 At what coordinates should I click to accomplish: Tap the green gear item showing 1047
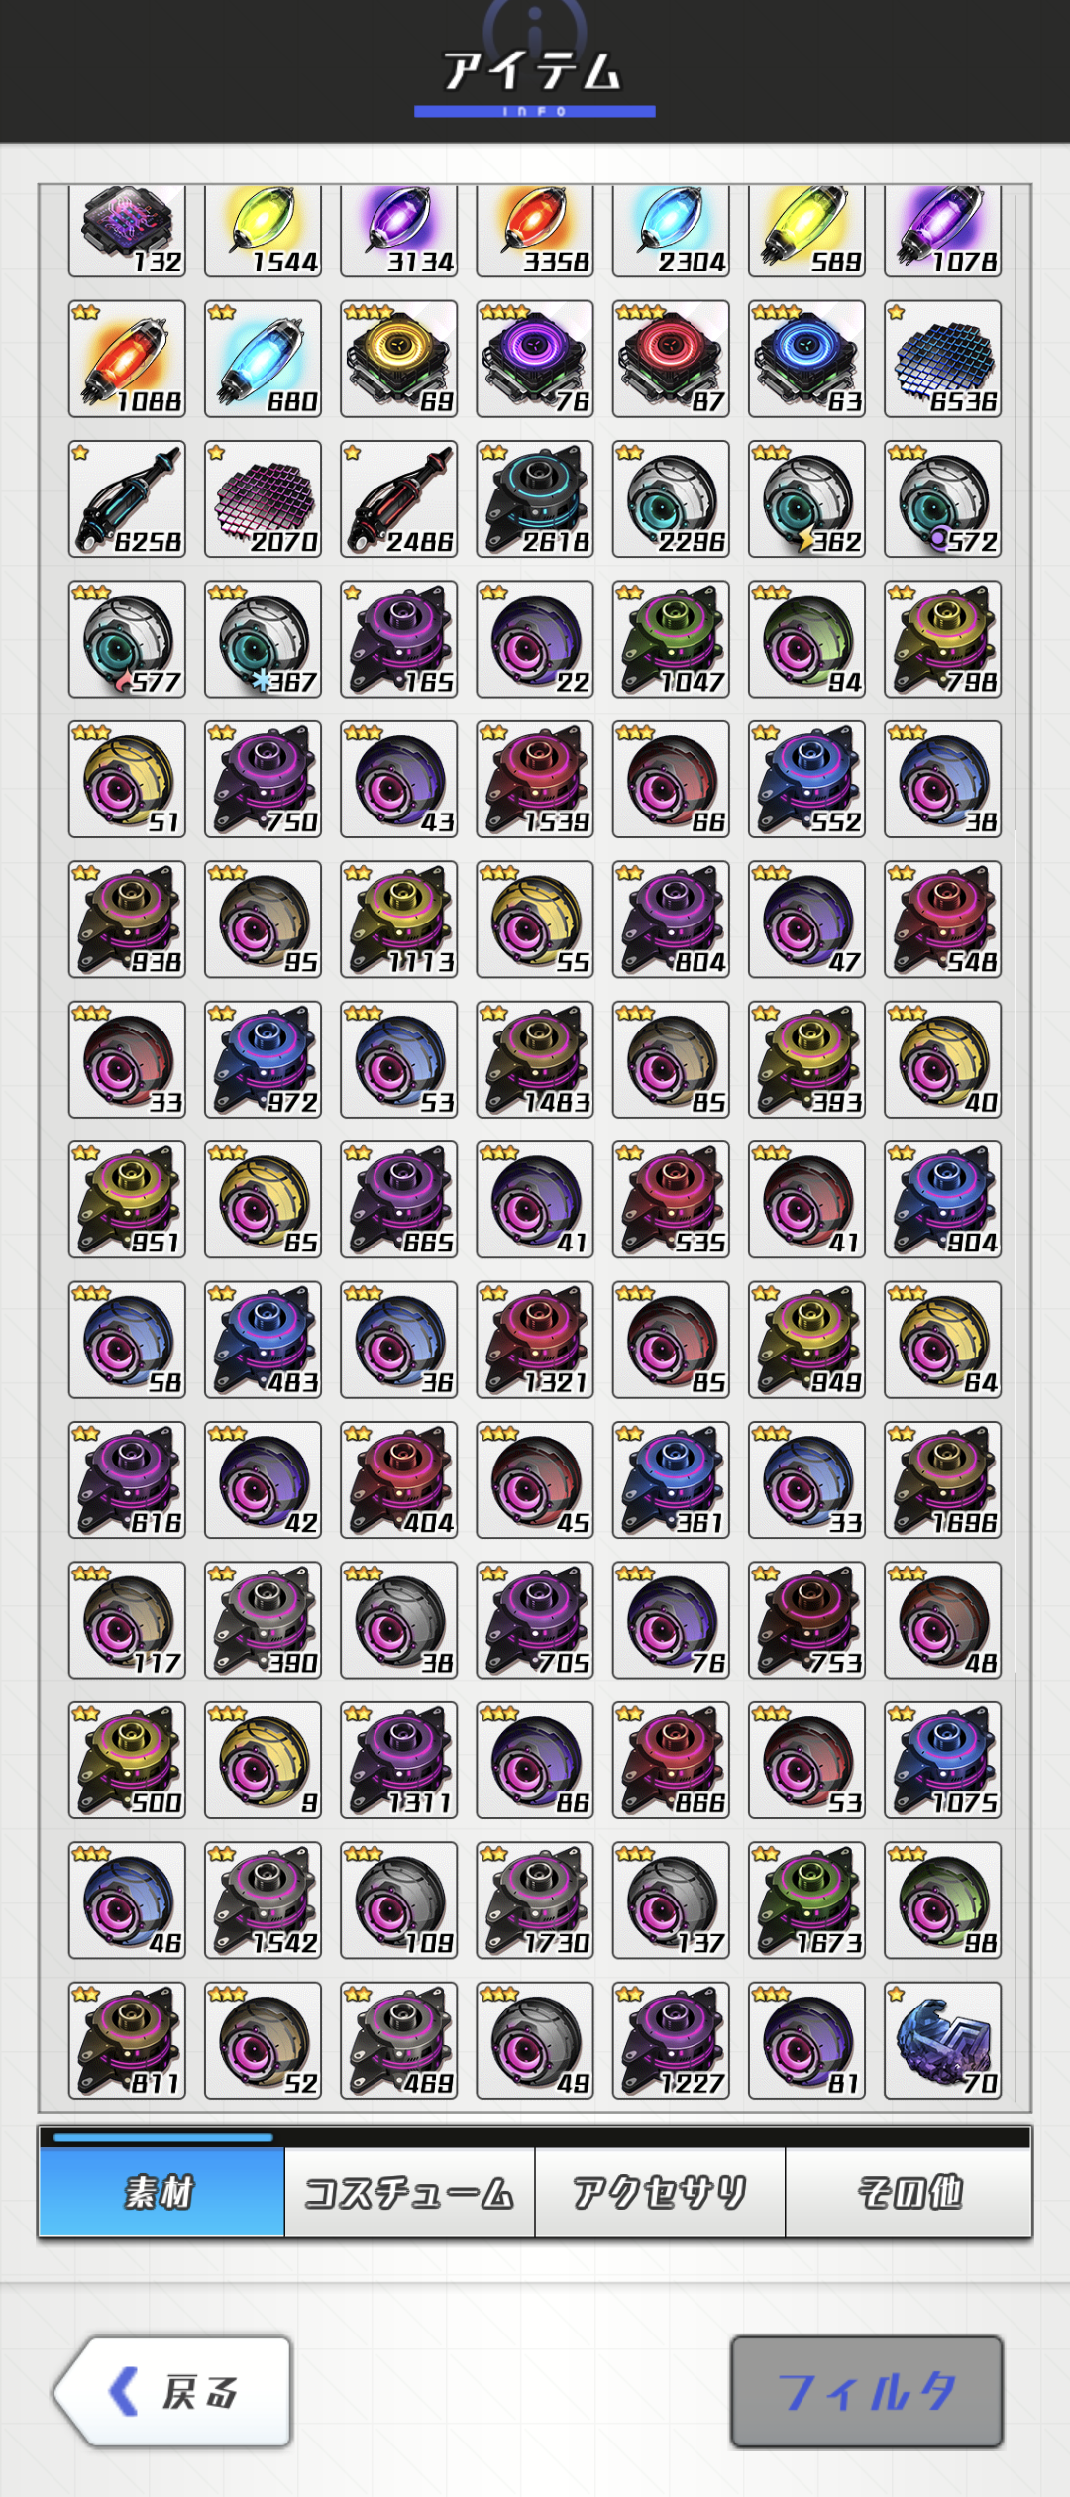click(671, 639)
